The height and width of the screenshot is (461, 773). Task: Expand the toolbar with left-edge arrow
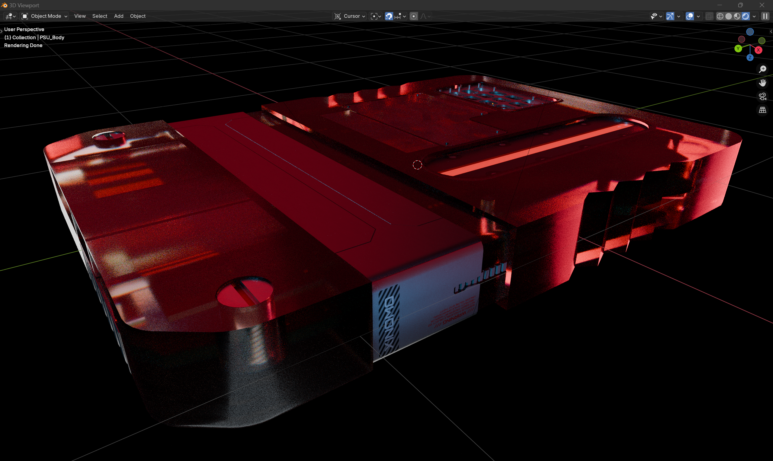tap(2, 31)
